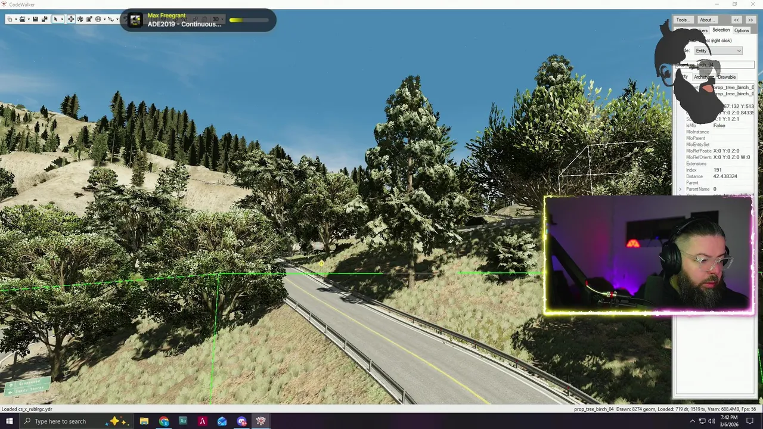Toggle the world-space globe icon
This screenshot has width=763, height=429.
click(x=98, y=19)
